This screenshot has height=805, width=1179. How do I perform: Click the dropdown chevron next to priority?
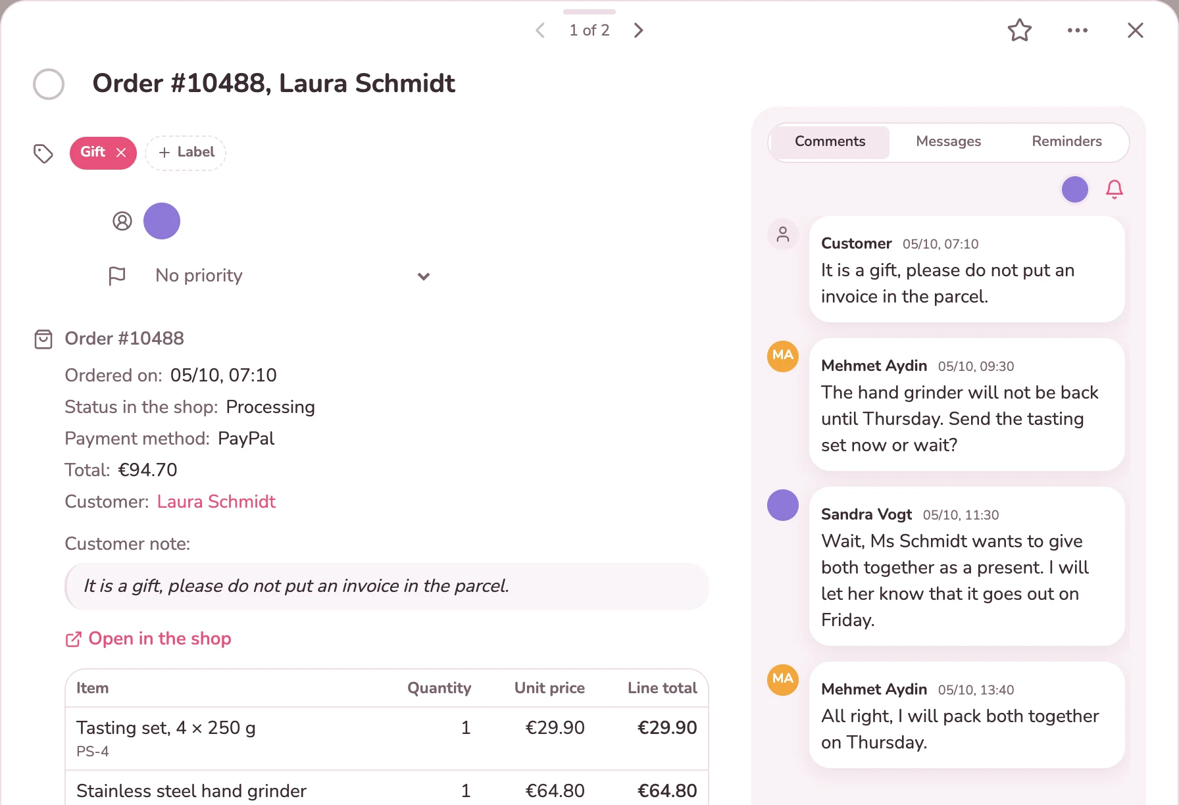[x=424, y=276]
